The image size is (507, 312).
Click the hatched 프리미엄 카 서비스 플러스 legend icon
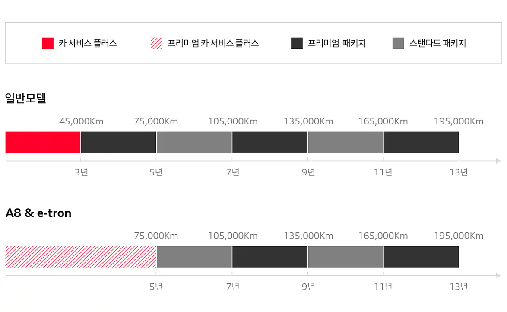156,43
